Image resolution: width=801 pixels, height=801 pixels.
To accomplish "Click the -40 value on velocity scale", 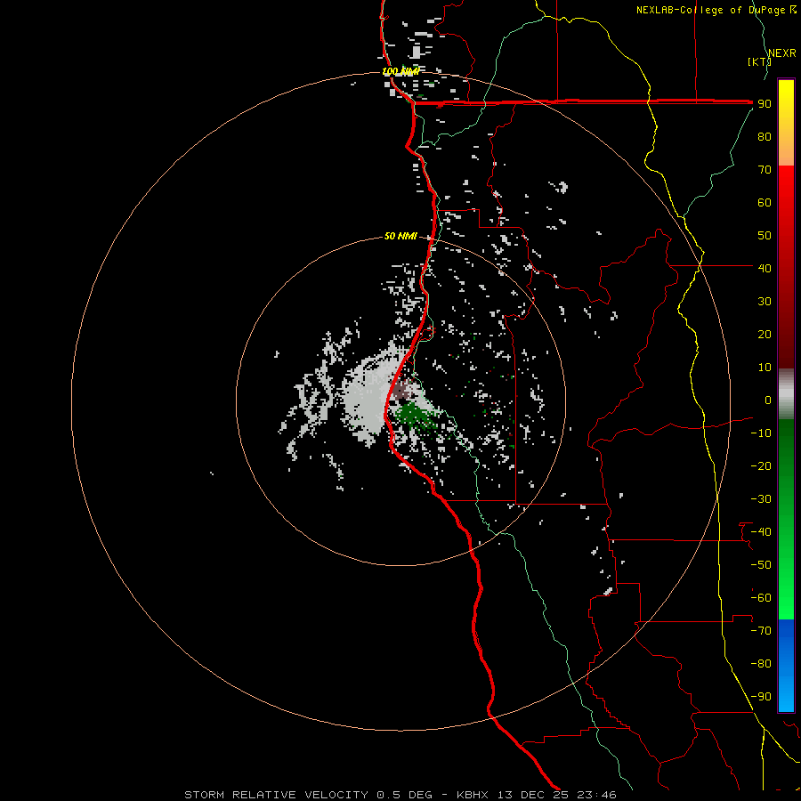I will pyautogui.click(x=761, y=532).
